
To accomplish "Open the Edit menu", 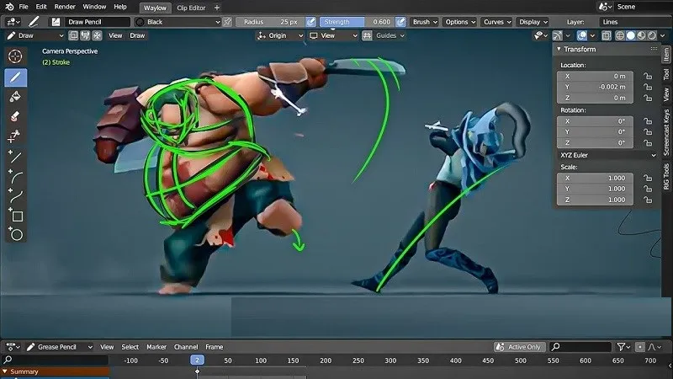I will [x=41, y=7].
